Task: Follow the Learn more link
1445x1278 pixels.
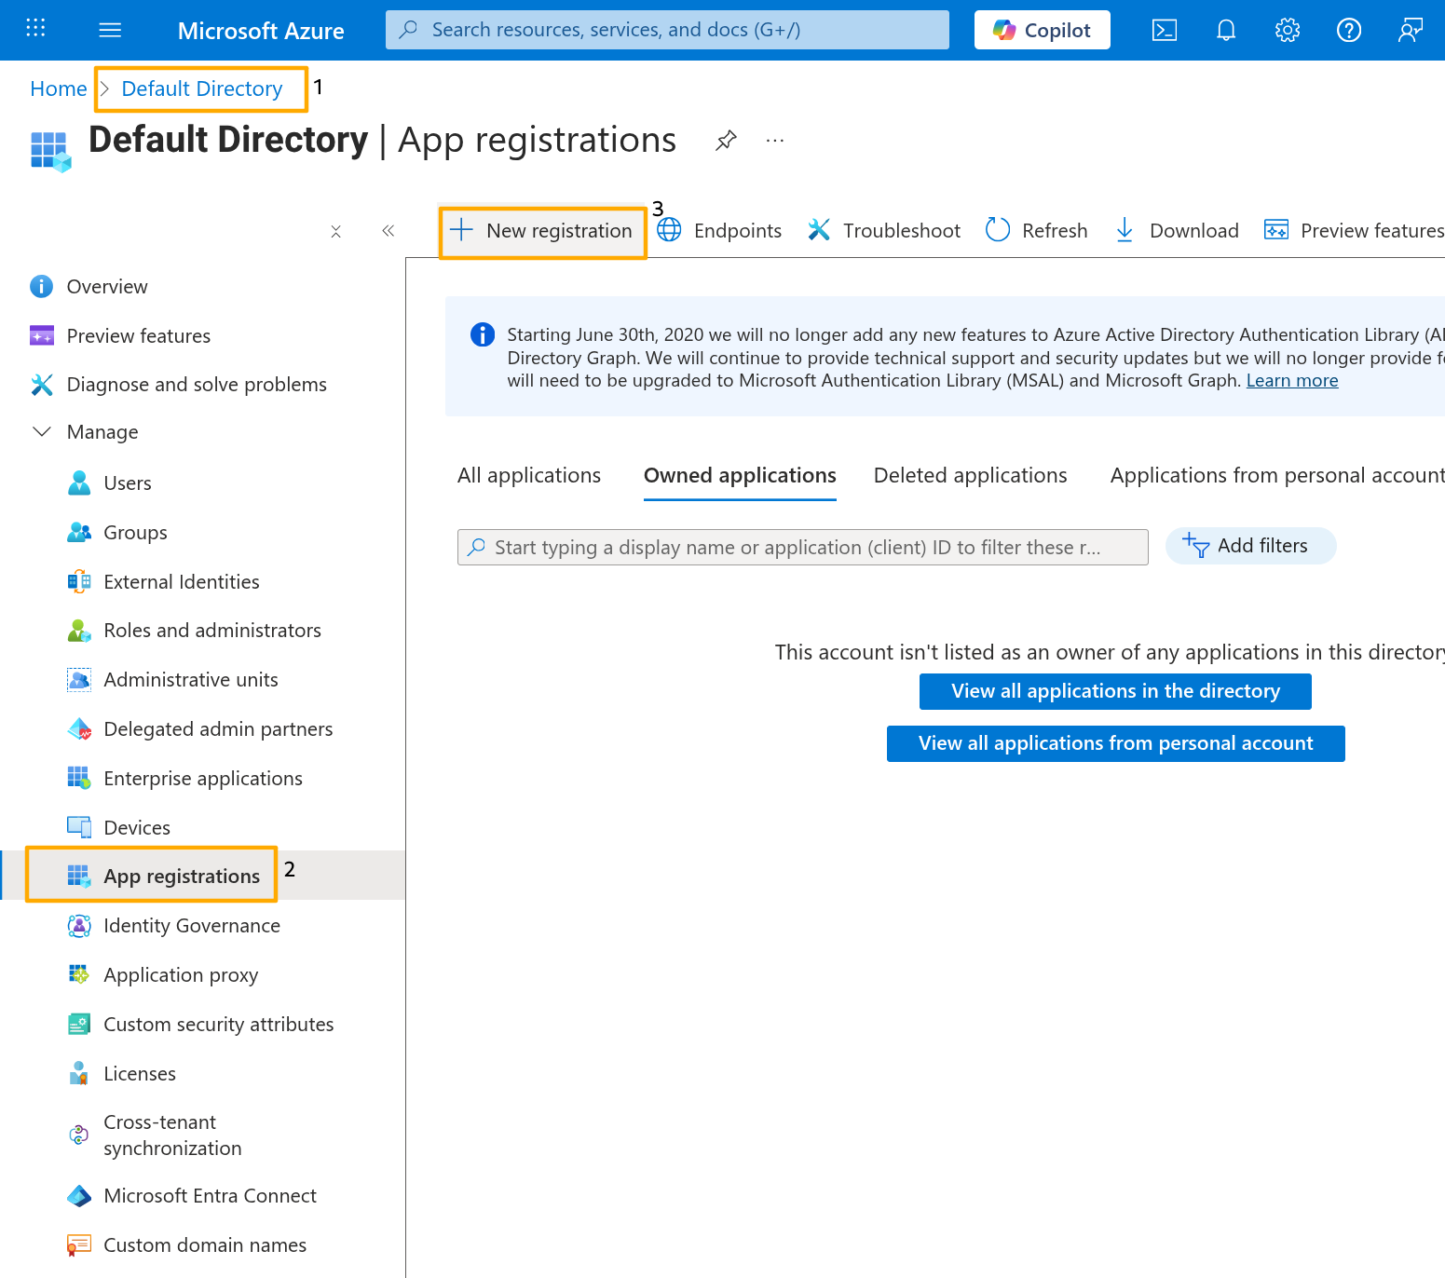Action: (1292, 381)
